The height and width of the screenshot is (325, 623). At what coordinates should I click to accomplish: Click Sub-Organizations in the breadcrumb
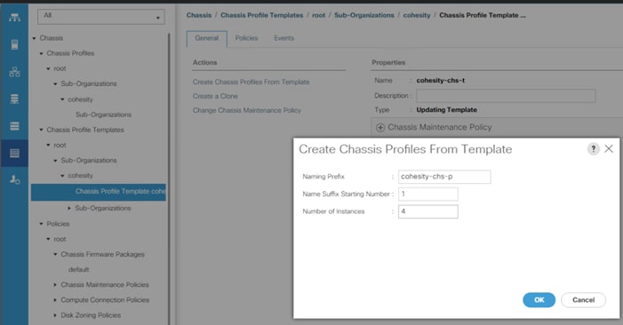pos(364,15)
